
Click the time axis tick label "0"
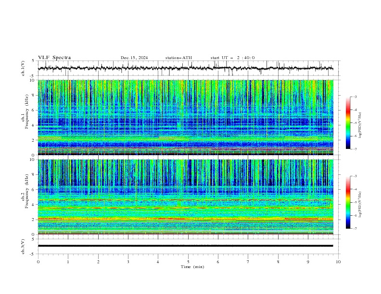pos(38,262)
